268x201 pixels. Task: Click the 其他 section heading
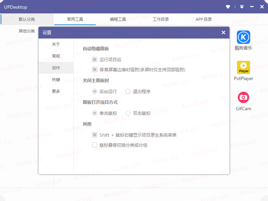tap(87, 124)
